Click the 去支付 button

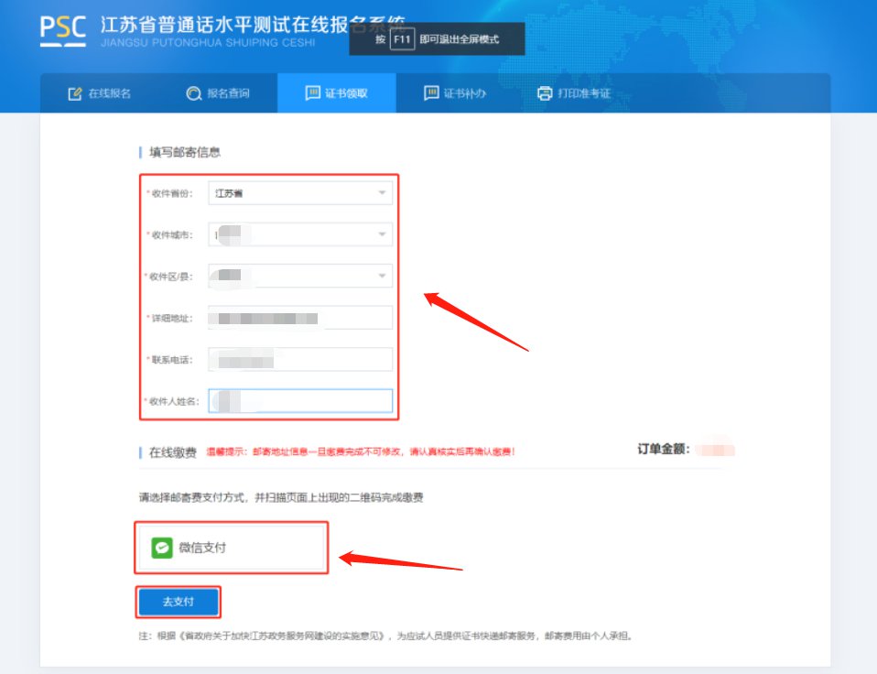179,602
